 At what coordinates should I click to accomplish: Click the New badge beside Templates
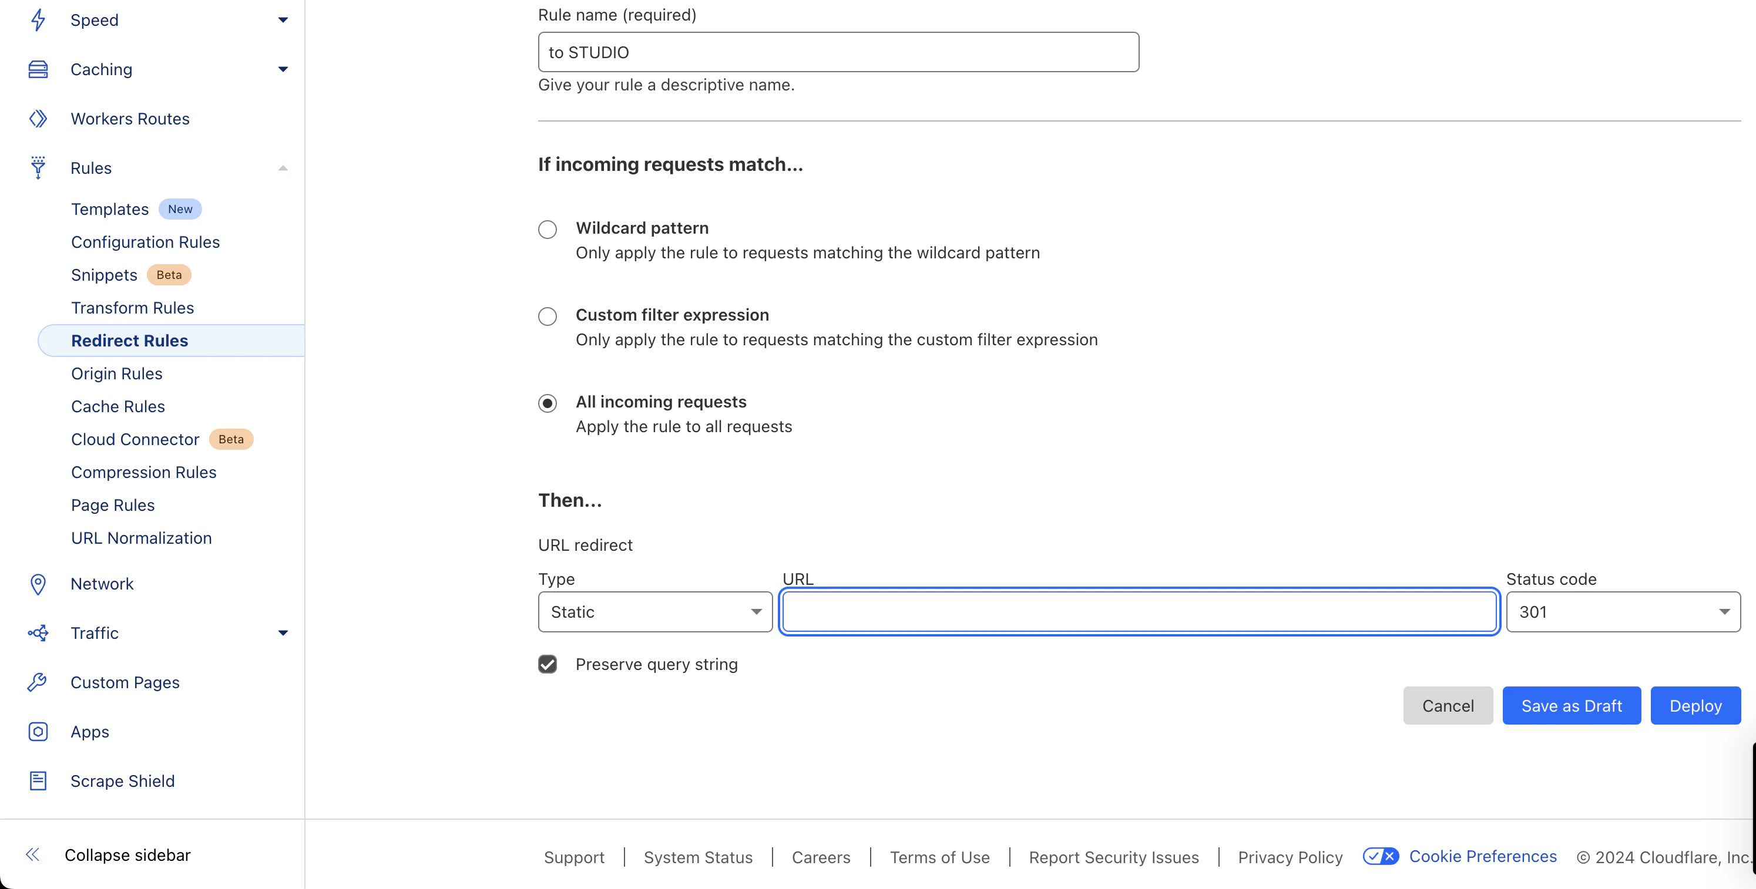(180, 209)
